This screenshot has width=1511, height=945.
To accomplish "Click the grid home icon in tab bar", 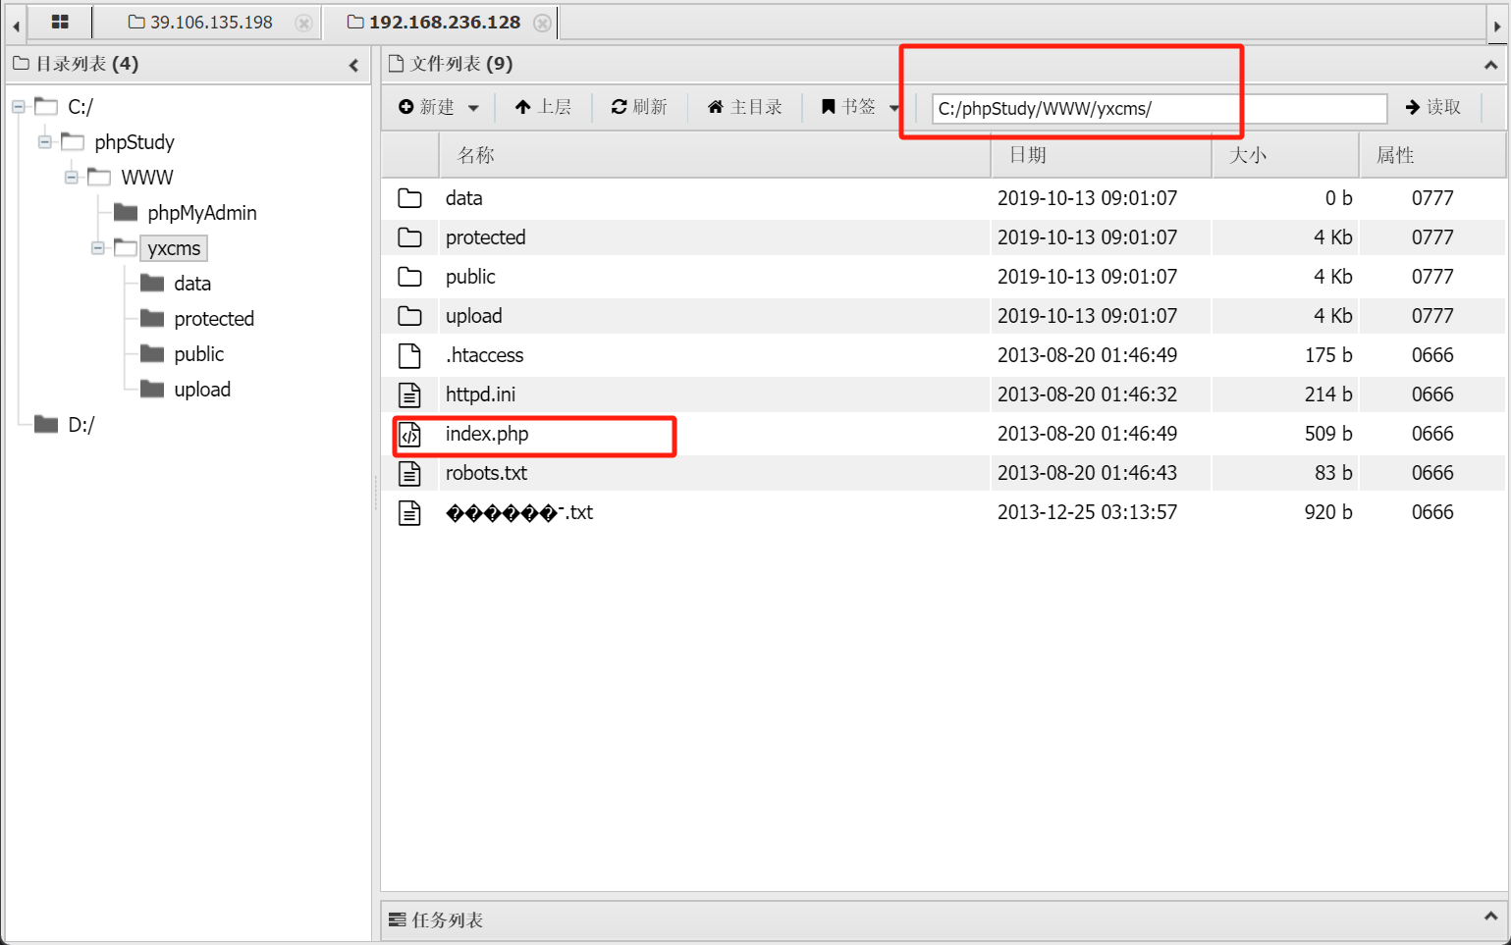I will click(x=60, y=22).
